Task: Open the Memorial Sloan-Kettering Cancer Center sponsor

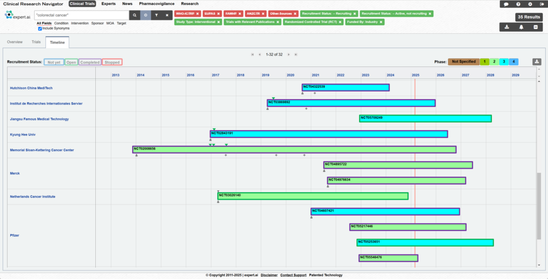Action: [x=42, y=150]
